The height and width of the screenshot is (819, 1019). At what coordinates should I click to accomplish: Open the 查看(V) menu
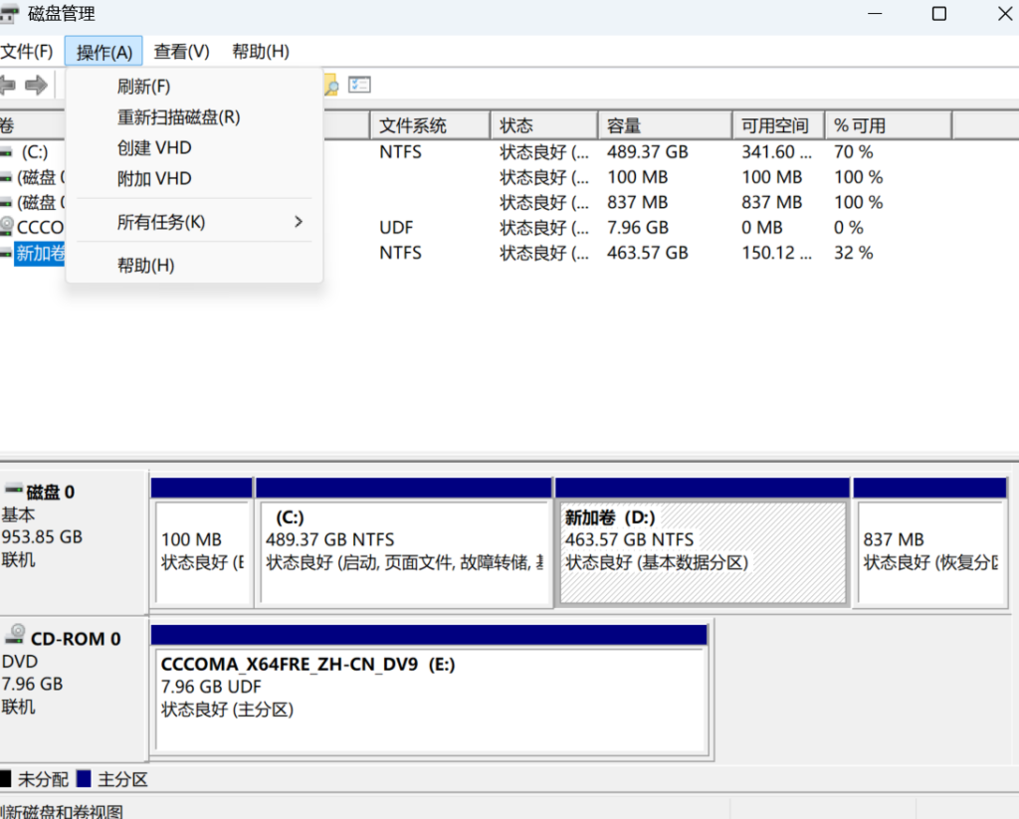[181, 52]
